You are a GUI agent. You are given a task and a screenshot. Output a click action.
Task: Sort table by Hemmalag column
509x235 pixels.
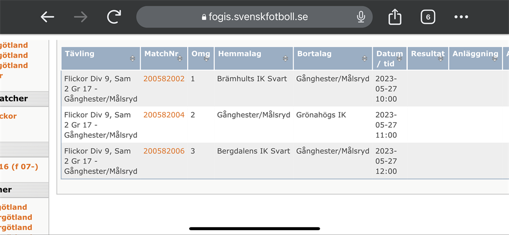[253, 58]
